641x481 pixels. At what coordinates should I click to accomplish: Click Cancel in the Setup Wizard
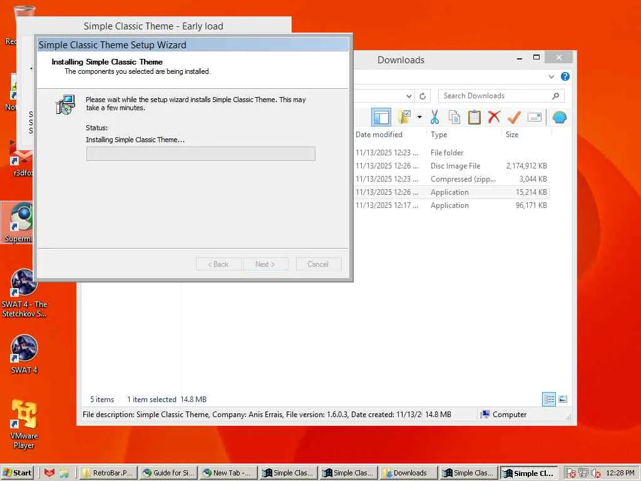tap(319, 264)
